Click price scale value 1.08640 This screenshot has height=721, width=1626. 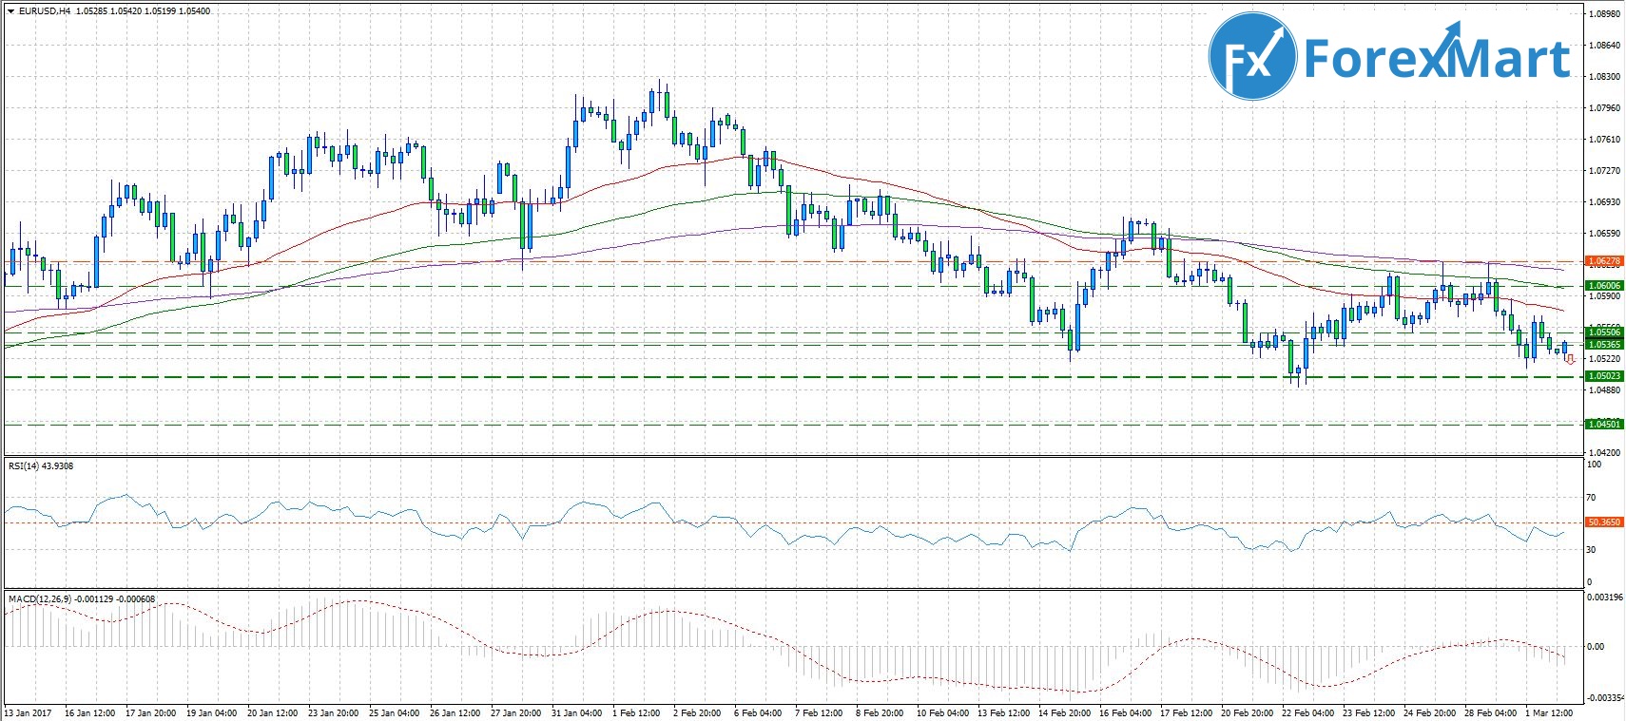pos(1604,46)
